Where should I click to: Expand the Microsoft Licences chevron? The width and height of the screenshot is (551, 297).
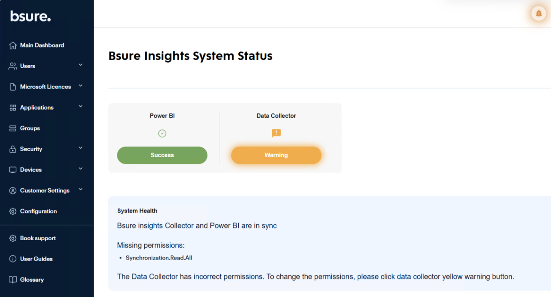point(80,86)
